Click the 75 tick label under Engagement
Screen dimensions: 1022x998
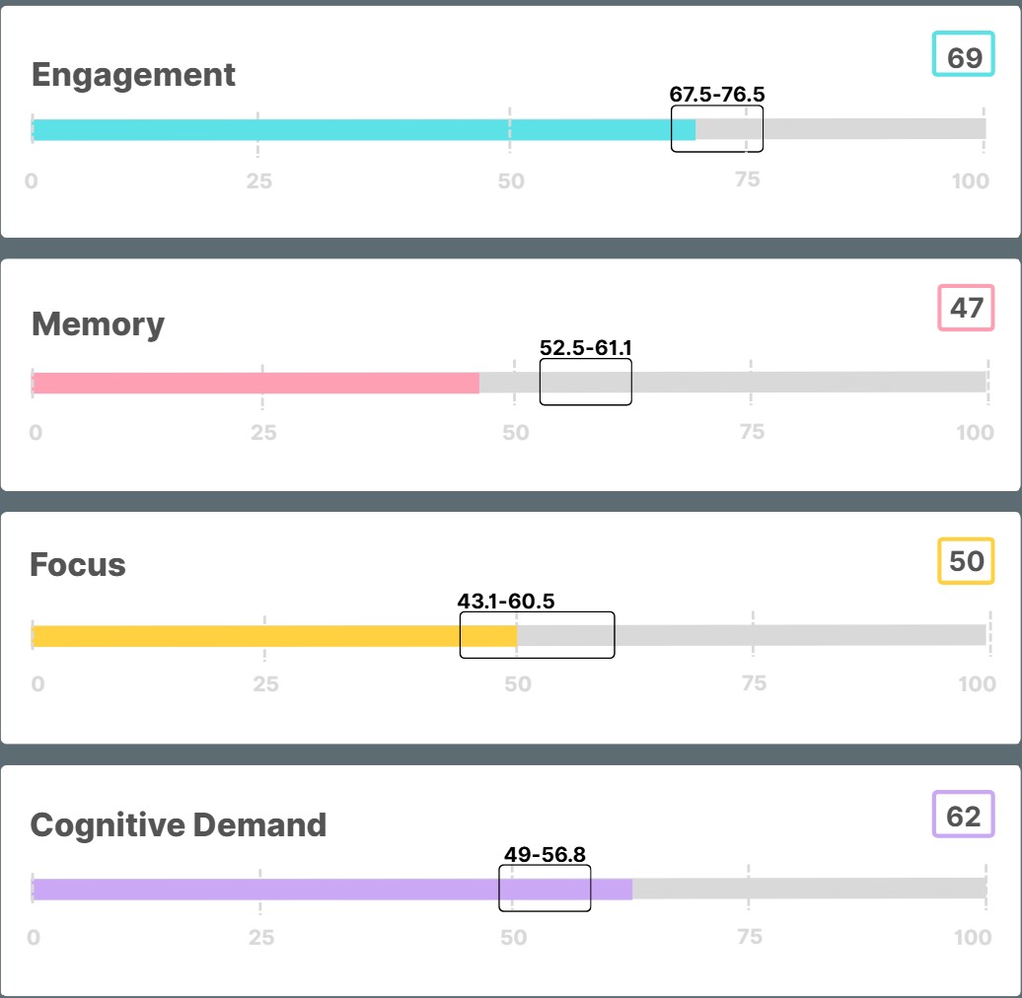[x=747, y=179]
